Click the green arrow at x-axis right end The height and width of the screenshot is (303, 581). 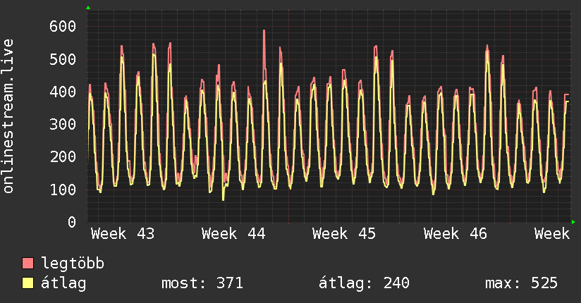(x=574, y=222)
